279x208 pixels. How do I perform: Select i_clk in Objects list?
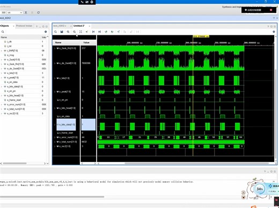[x=9, y=42]
